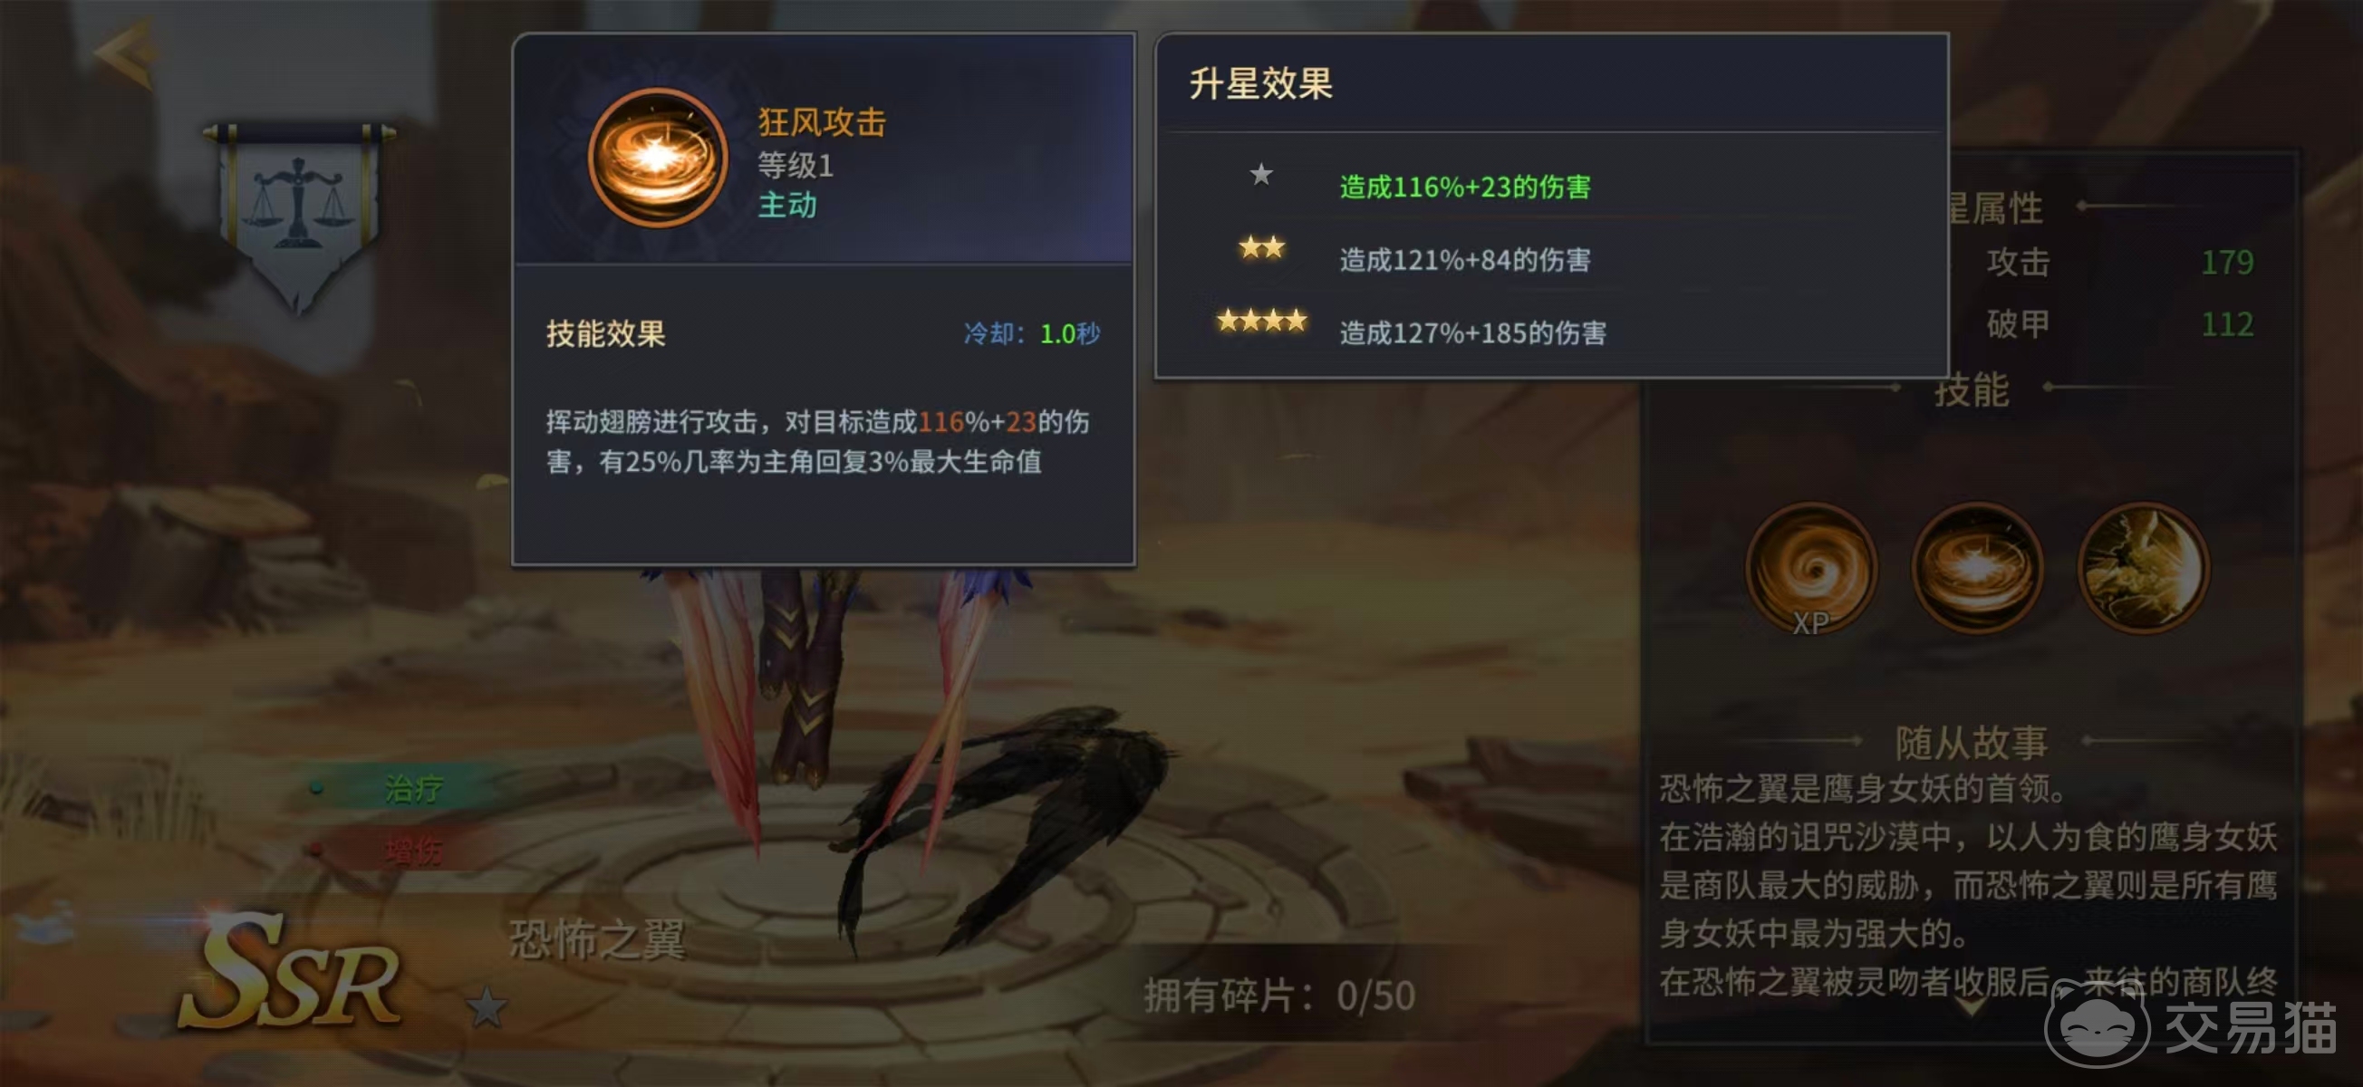Screen dimensions: 2363x1087
Task: Select the middle 狂风攻击 skill icon
Action: pyautogui.click(x=1977, y=569)
